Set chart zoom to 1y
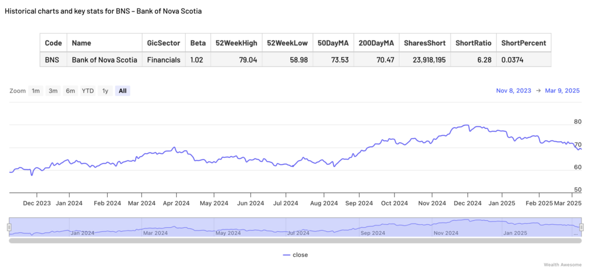Screen dimensions: 593x274 (105, 91)
